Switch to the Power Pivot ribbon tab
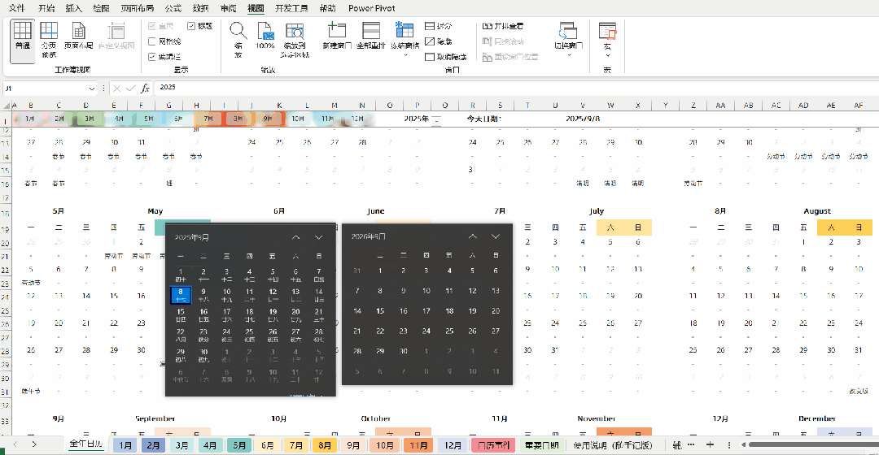The height and width of the screenshot is (455, 879). click(372, 8)
